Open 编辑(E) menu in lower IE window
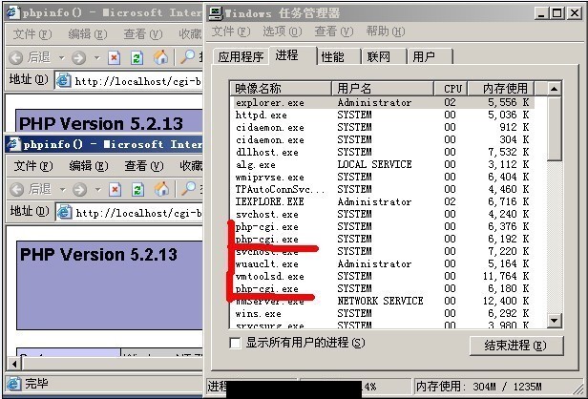Viewport: 588px width, 399px height. click(x=89, y=166)
